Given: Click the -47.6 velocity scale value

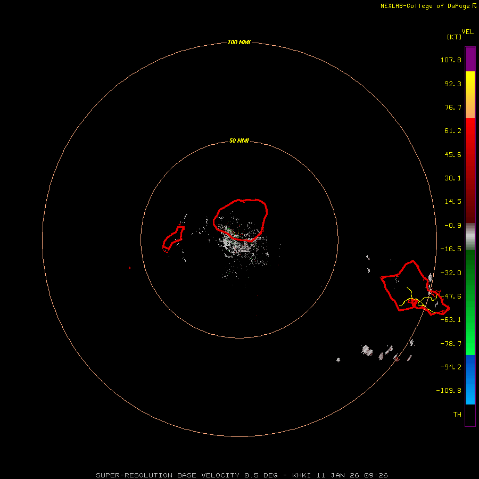Looking at the screenshot, I should (451, 296).
